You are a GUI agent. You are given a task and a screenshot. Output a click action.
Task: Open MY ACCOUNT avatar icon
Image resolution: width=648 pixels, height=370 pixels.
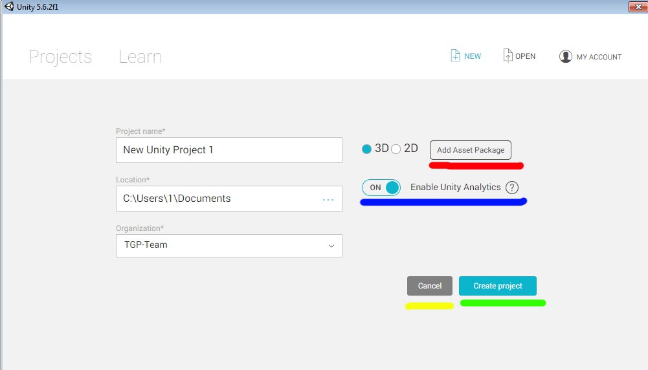(565, 56)
